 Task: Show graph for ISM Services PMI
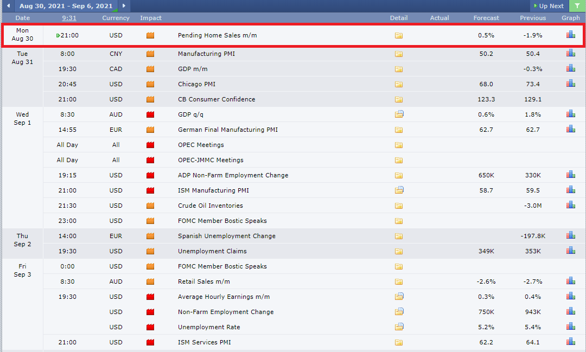(571, 342)
